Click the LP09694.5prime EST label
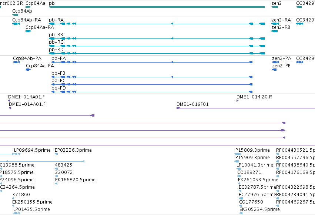 point(32,150)
